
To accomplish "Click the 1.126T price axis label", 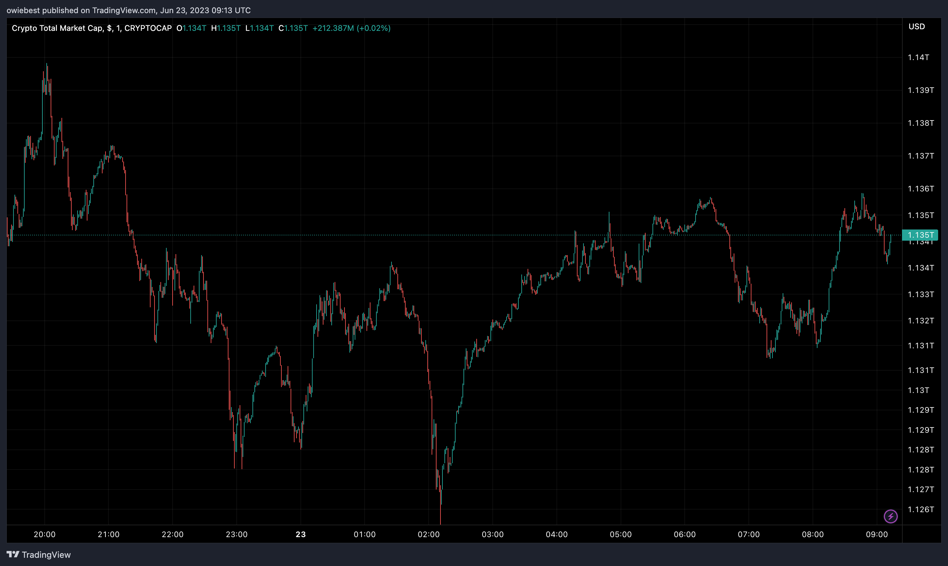I will (920, 510).
